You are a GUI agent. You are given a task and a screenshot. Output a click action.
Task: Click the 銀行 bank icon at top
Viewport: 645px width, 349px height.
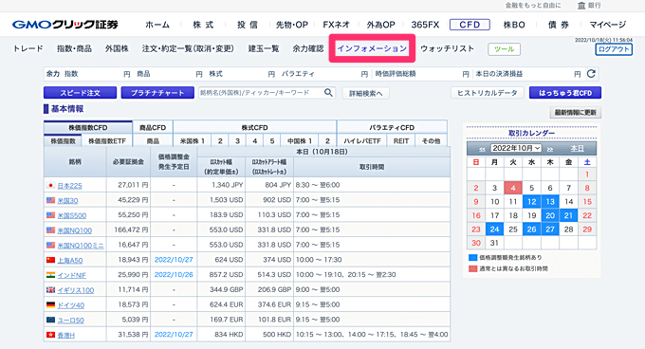581,6
